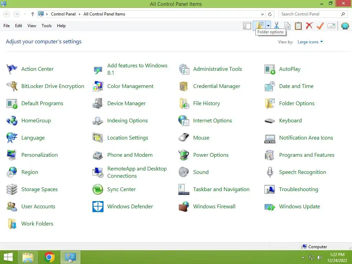Screen dimensions: 352x264
Task: Open the Credential Manager safe icon
Action: point(184,86)
